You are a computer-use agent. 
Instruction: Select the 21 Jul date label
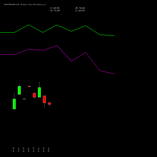pos(19,150)
